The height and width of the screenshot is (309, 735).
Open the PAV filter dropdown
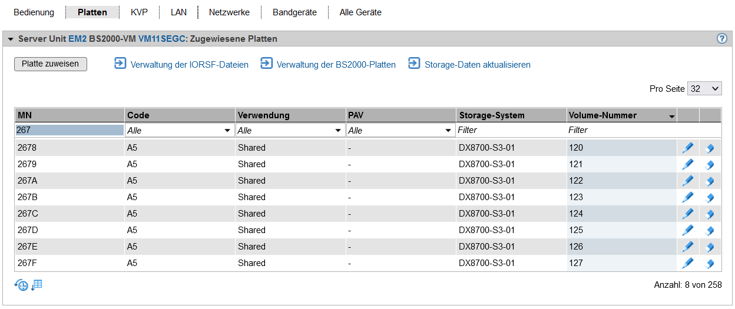(x=400, y=131)
